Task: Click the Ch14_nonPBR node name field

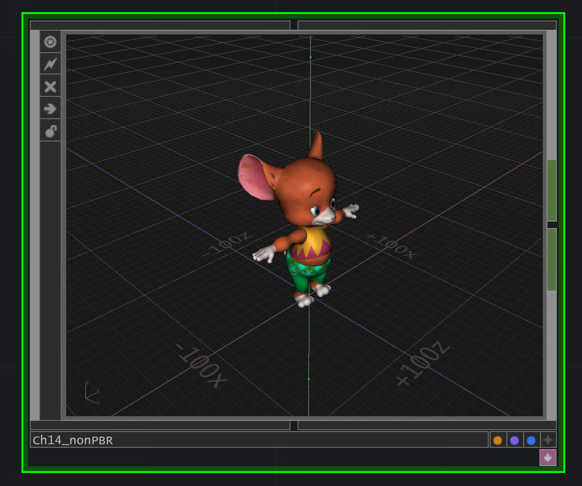Action: coord(259,440)
